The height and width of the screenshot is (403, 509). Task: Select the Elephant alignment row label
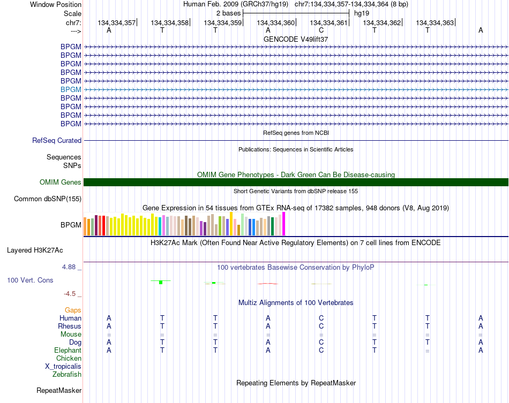pos(68,351)
